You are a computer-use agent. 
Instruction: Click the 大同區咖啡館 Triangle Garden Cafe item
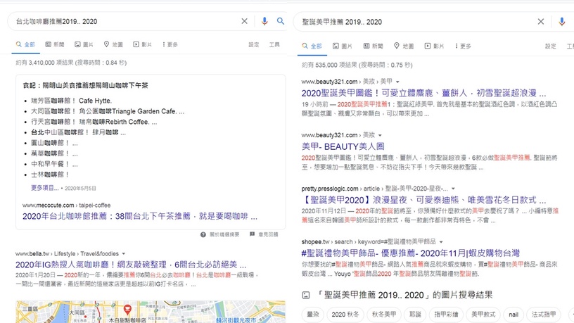(x=108, y=111)
